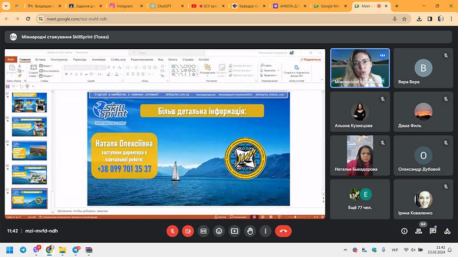Raise hand in the Meet call
The width and height of the screenshot is (458, 257).
pos(250,231)
